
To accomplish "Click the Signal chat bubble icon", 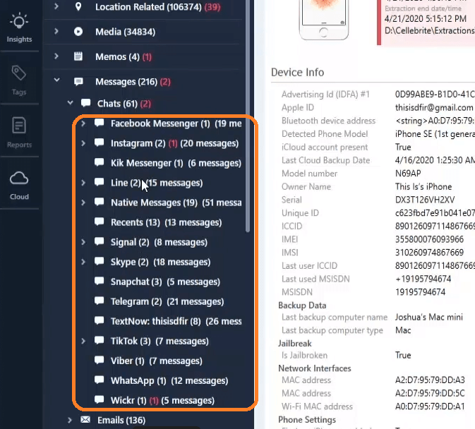I will tap(99, 241).
